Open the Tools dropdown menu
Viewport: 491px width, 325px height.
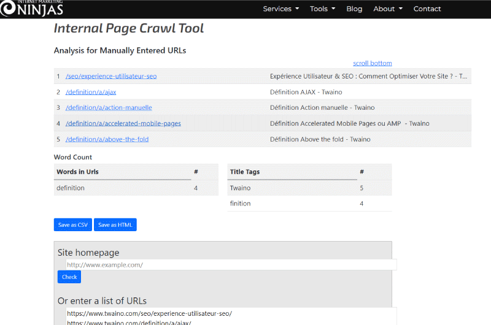tap(323, 9)
